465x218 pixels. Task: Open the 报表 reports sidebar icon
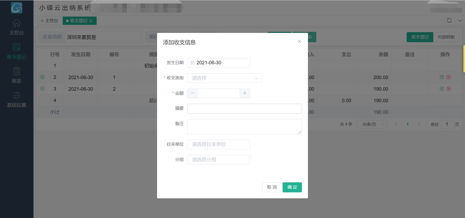point(17,72)
